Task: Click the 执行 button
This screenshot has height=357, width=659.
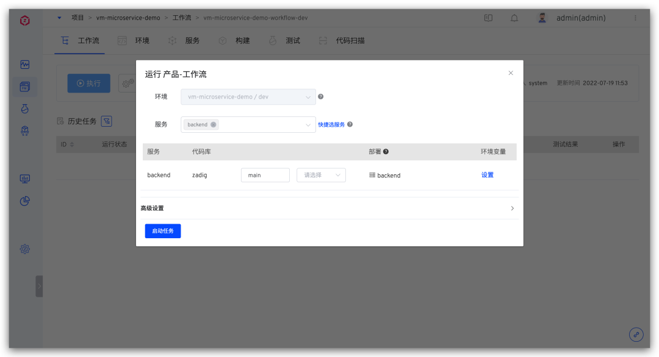Action: point(88,83)
